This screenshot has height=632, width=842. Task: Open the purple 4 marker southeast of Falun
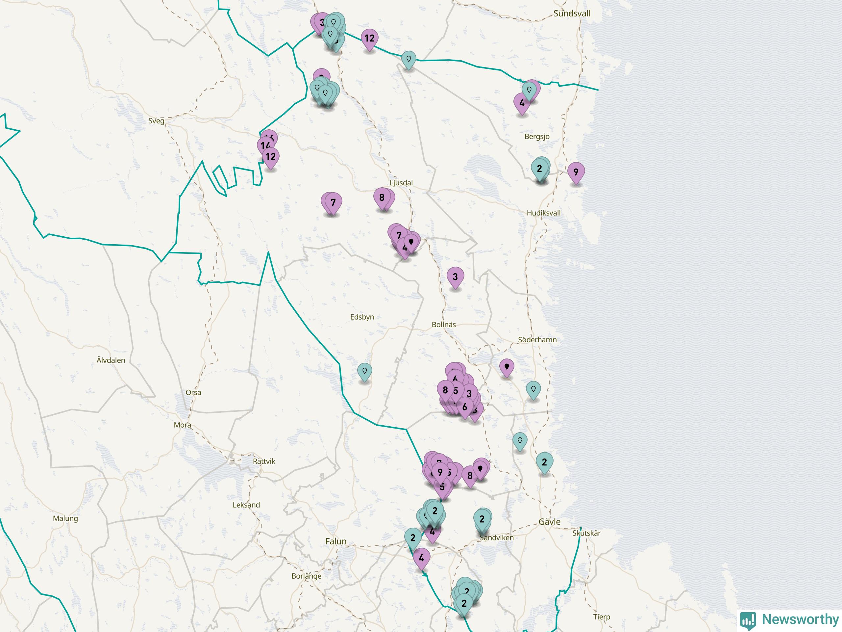421,559
